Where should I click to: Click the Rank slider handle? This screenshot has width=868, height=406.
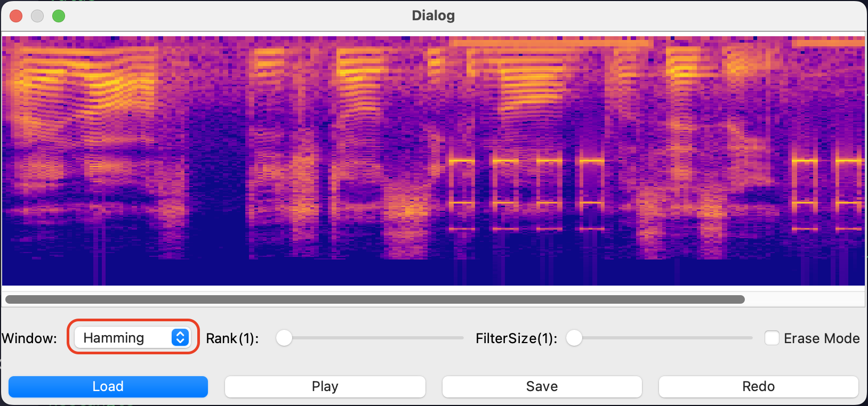[284, 338]
